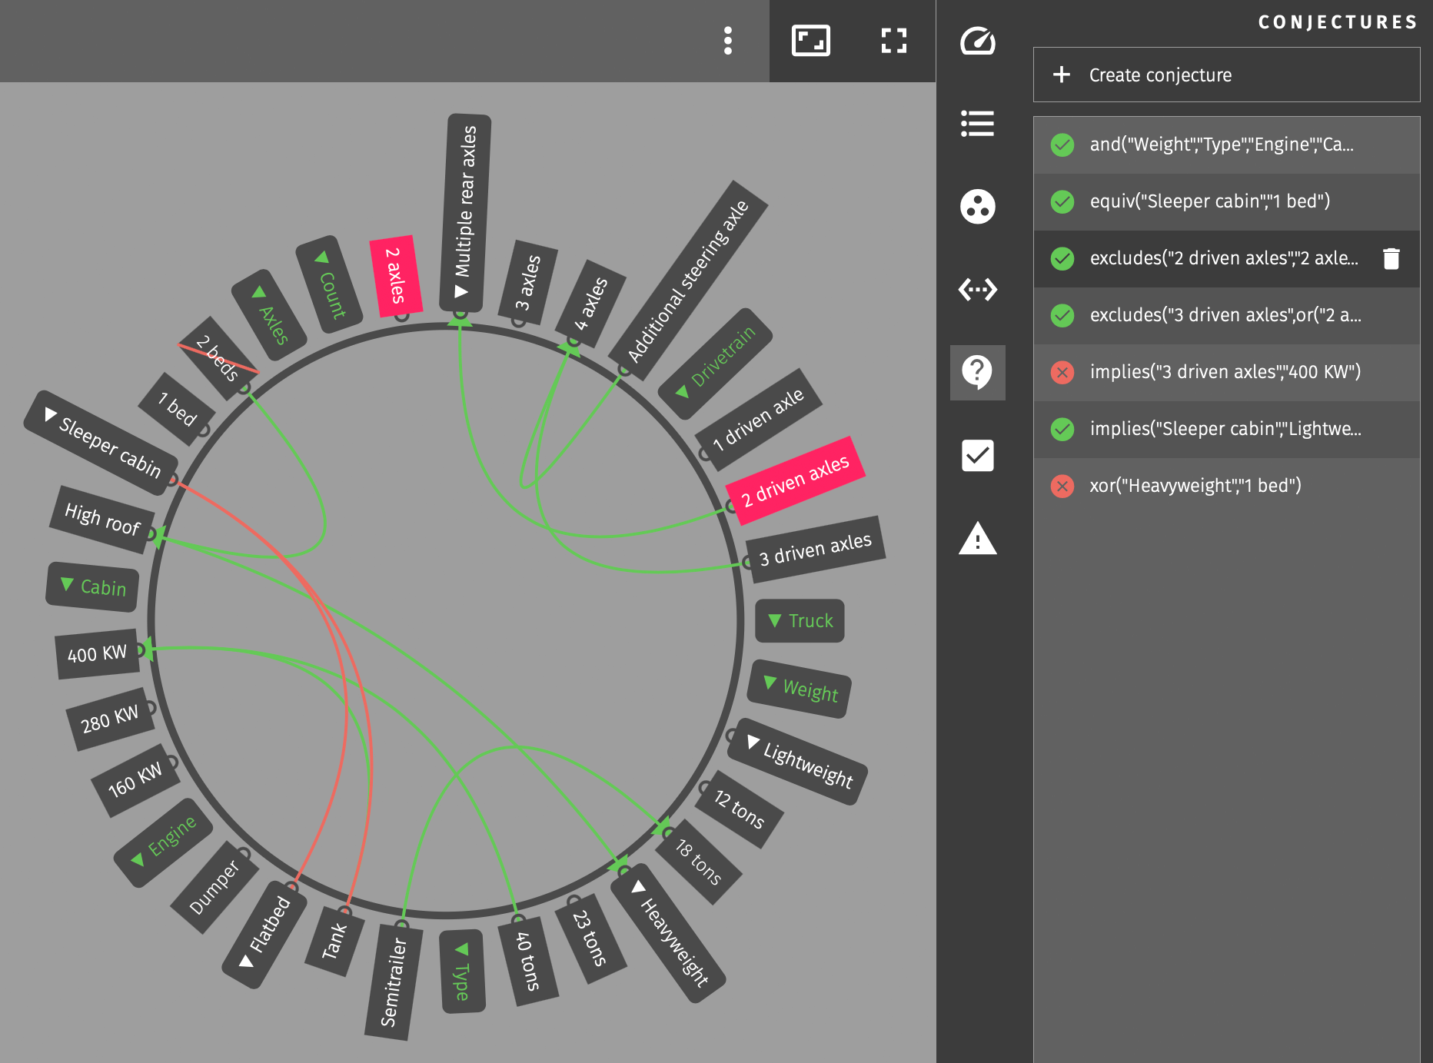The width and height of the screenshot is (1433, 1063).
Task: Select the 4 axles node
Action: (x=590, y=304)
